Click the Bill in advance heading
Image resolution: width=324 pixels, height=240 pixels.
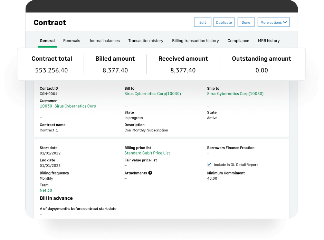(56, 198)
